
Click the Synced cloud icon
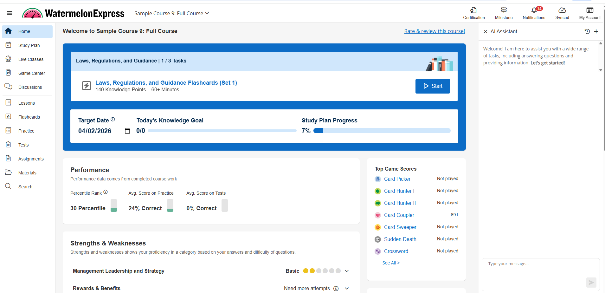562,10
